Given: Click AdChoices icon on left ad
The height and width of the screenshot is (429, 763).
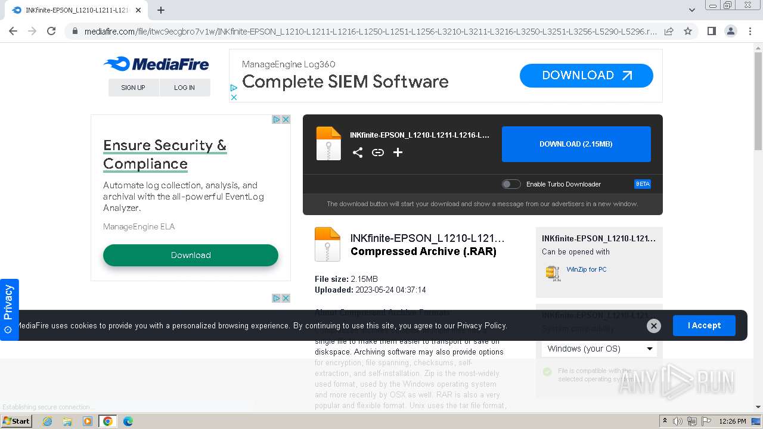Looking at the screenshot, I should [277, 120].
